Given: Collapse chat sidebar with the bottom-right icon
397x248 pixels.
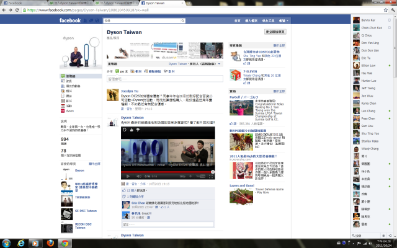Looking at the screenshot, I should [x=390, y=236].
